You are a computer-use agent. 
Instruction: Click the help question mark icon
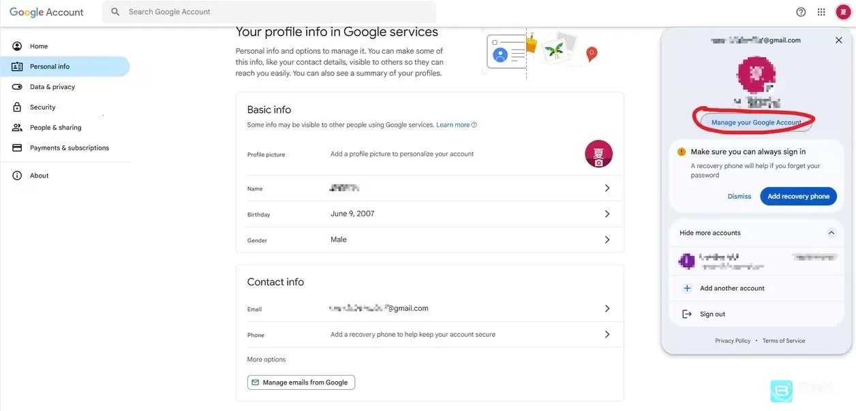[801, 12]
